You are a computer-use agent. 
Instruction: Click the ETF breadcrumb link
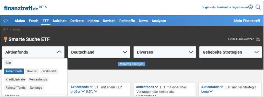coord(6,30)
